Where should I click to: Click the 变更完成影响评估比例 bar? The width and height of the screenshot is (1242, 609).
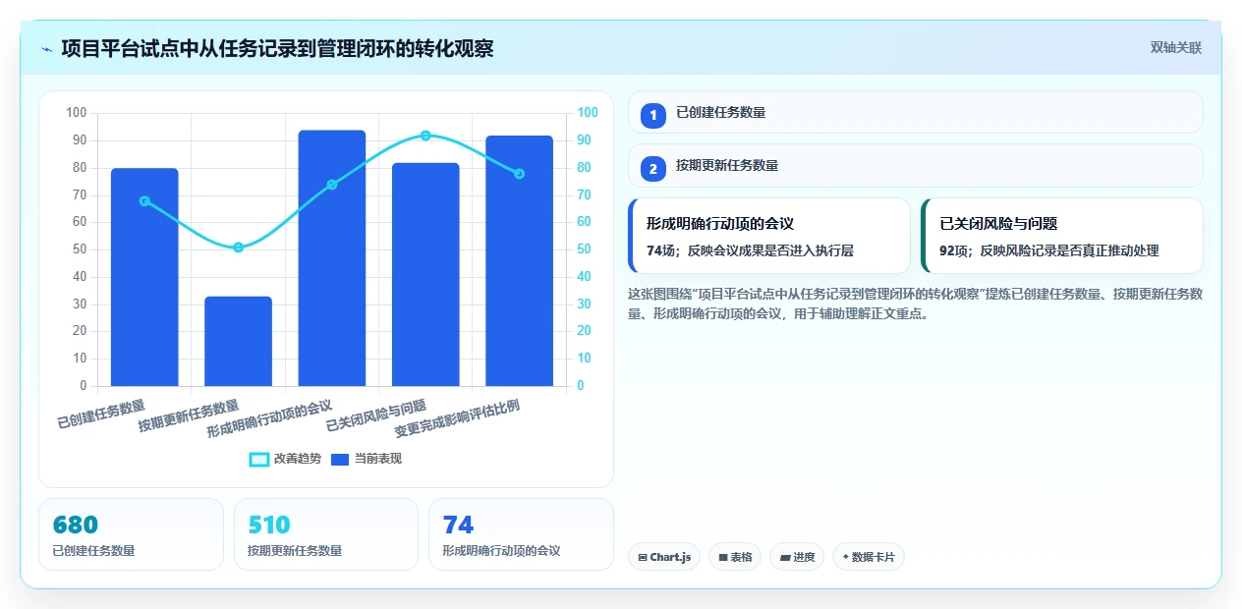(519, 260)
